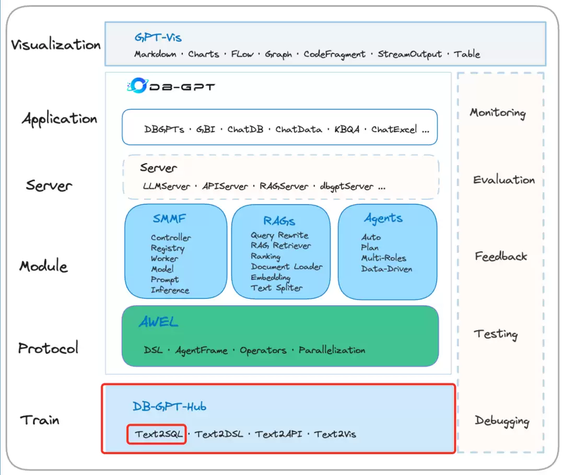Select Evaluation in the right column

coord(503,180)
